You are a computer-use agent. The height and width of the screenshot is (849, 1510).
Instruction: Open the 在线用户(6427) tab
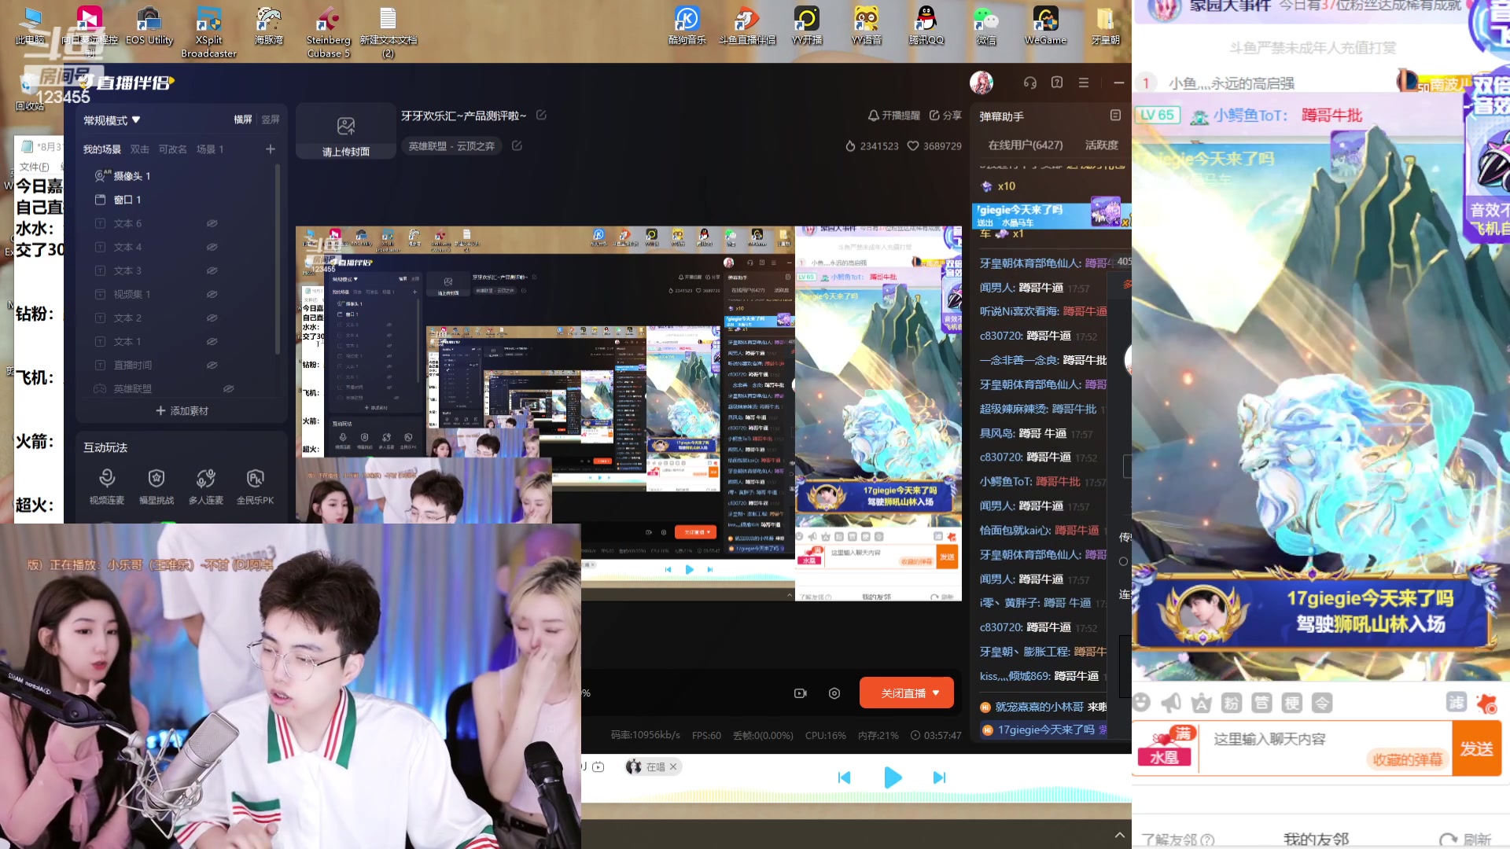click(1026, 145)
